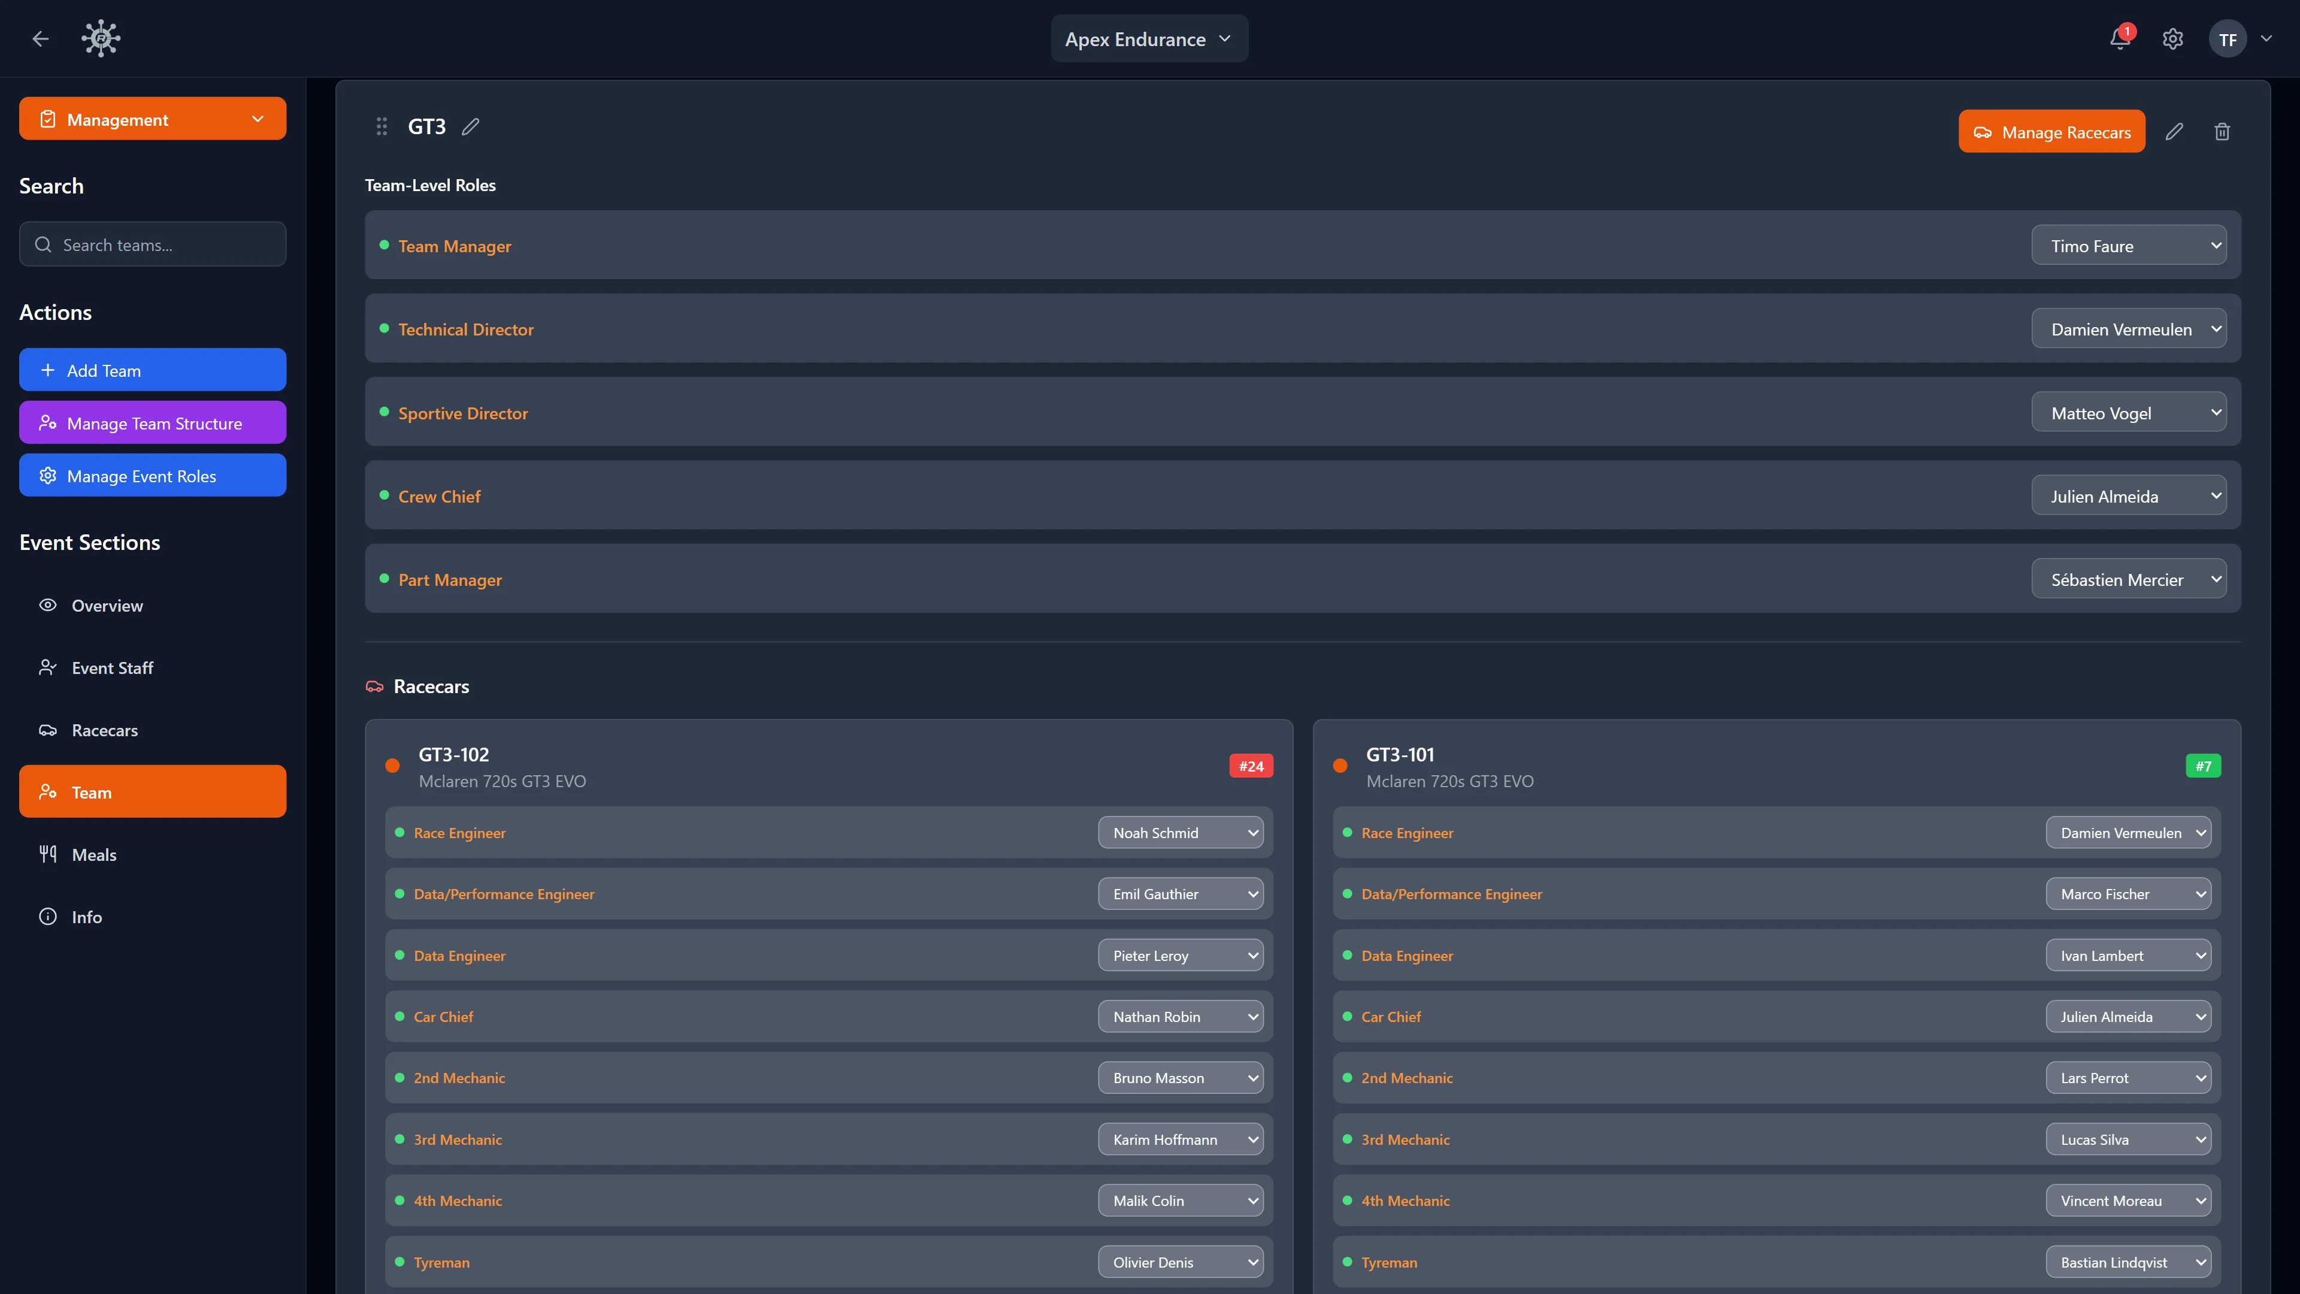Click the GT3-101 car title
Viewport: 2300px width, 1294px height.
point(1400,755)
